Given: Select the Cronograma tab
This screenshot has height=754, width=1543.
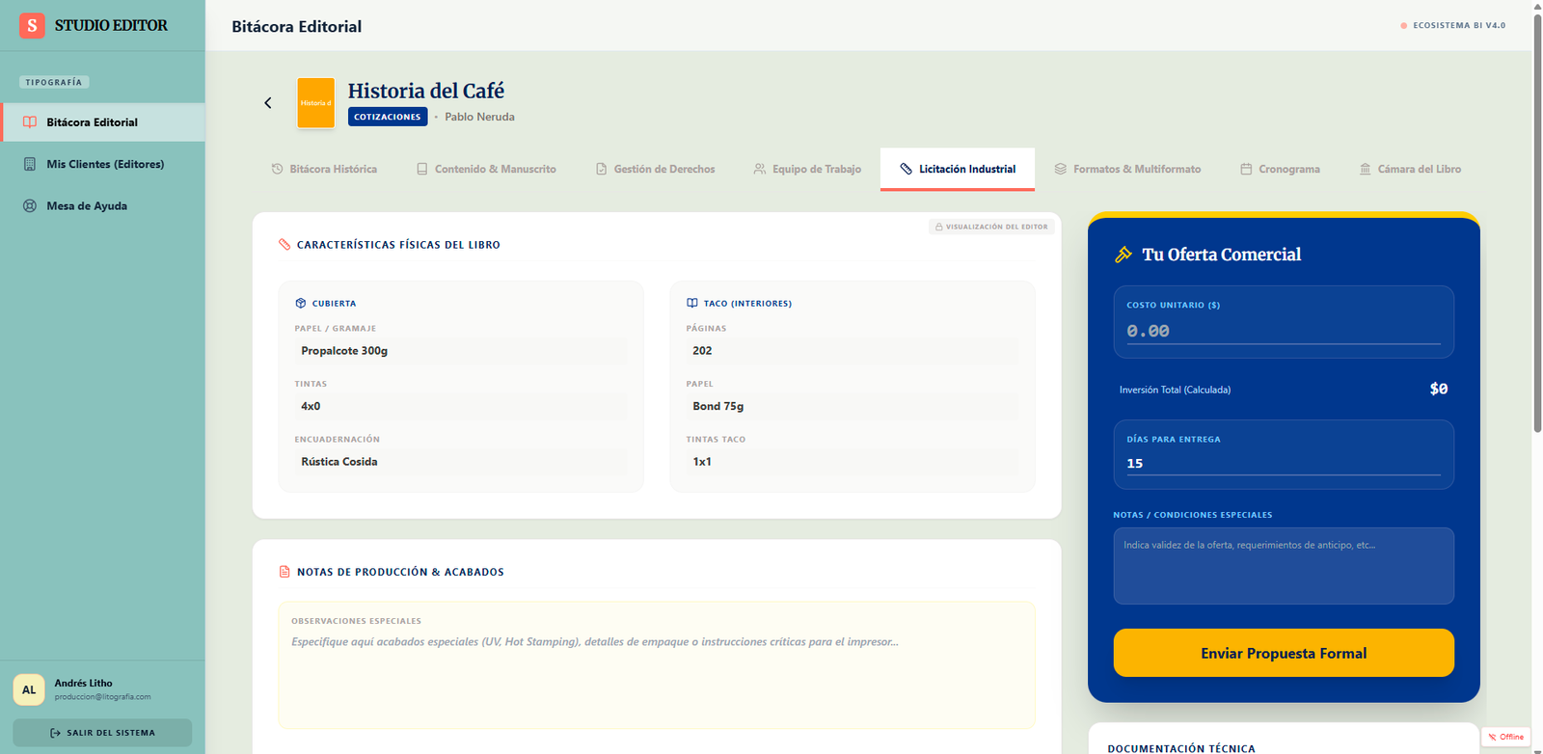Looking at the screenshot, I should tap(1280, 169).
